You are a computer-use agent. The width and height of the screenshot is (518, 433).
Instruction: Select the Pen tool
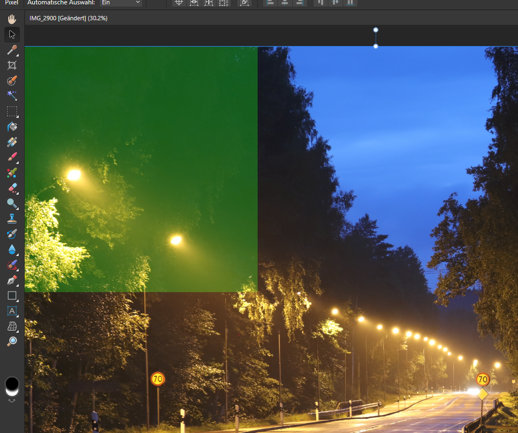click(x=12, y=280)
